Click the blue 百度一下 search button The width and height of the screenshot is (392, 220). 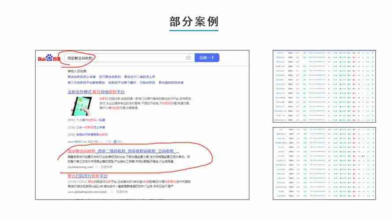[x=207, y=58]
